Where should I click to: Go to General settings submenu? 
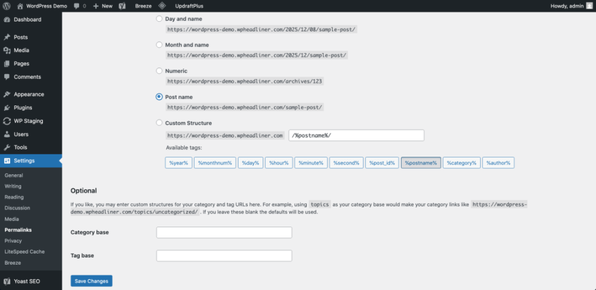(x=14, y=175)
